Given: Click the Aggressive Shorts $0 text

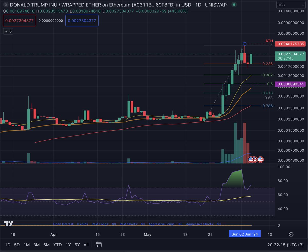Looking at the screenshot, I should (203, 224).
